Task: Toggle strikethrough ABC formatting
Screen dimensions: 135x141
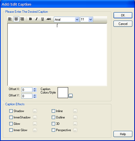Action: click(x=49, y=19)
